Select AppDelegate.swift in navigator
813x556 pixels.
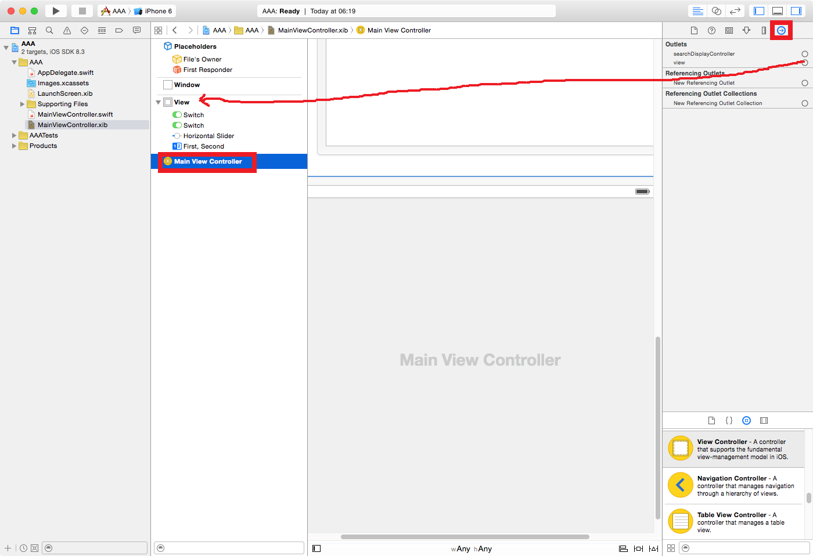click(66, 73)
